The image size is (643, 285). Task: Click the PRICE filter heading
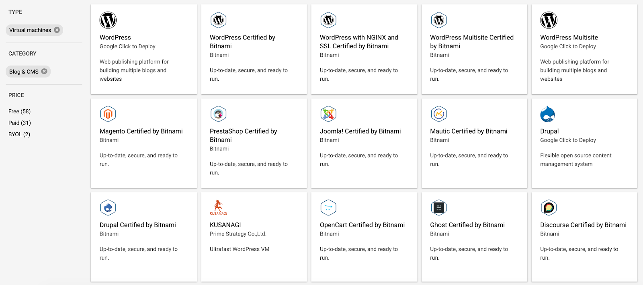click(16, 95)
